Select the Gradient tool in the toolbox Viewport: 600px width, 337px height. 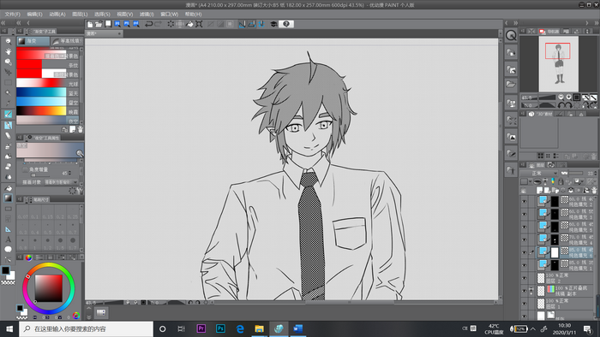pyautogui.click(x=8, y=198)
